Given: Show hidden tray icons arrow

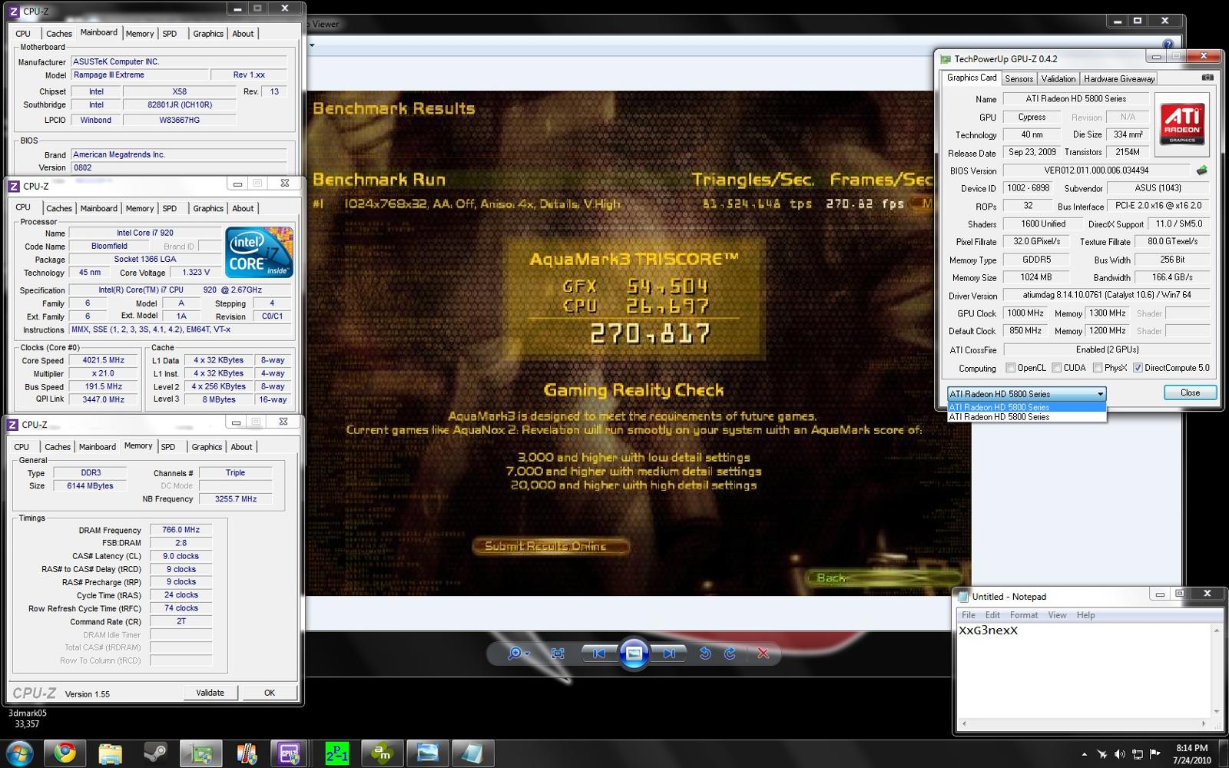Looking at the screenshot, I should [1084, 754].
